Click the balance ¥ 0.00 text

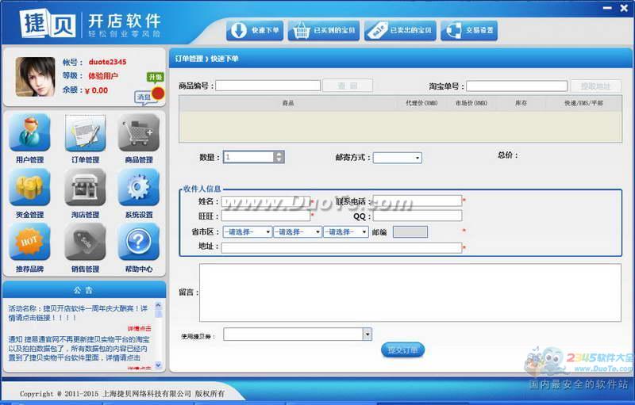(96, 90)
